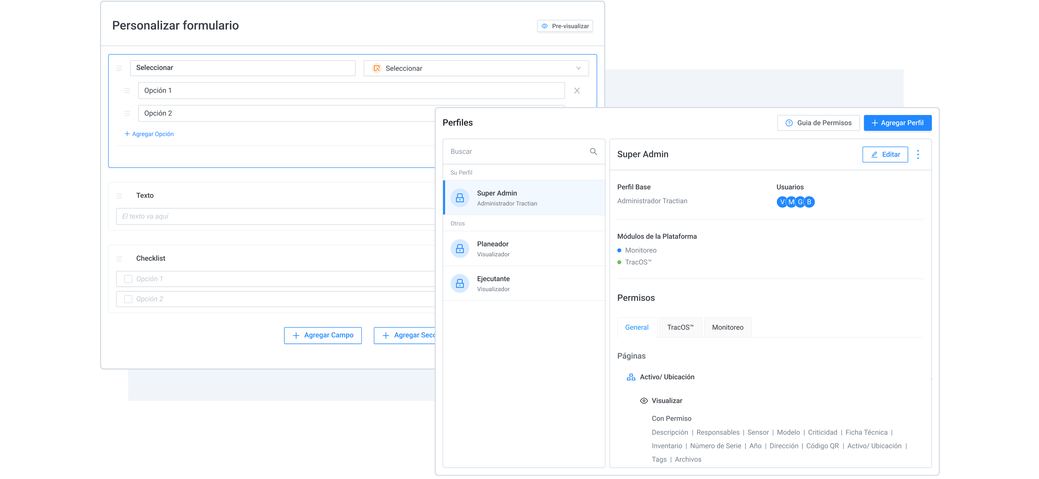Viewport: 1039px width, 479px height.
Task: Click the drag handle next to Opción 1
Action: (127, 91)
